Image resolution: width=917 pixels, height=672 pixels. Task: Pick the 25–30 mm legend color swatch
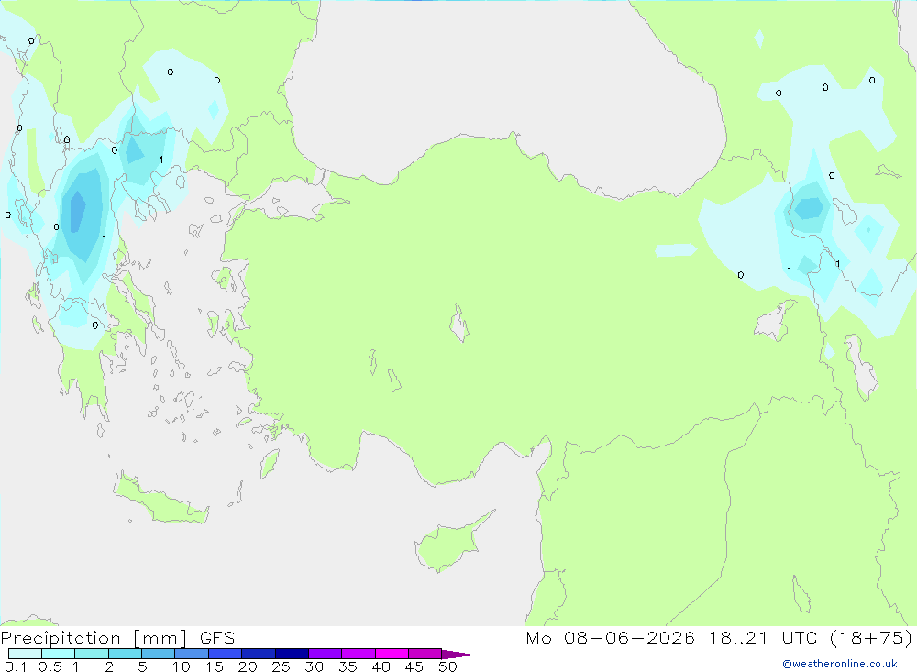(x=292, y=654)
